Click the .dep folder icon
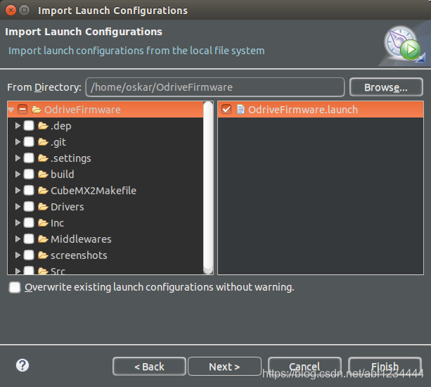431x387 pixels. (x=43, y=126)
